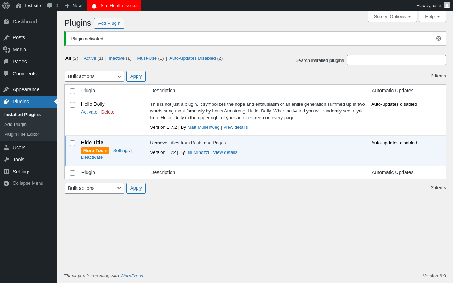
Task: Click the Hello Dolly plugin name
Action: [x=93, y=104]
